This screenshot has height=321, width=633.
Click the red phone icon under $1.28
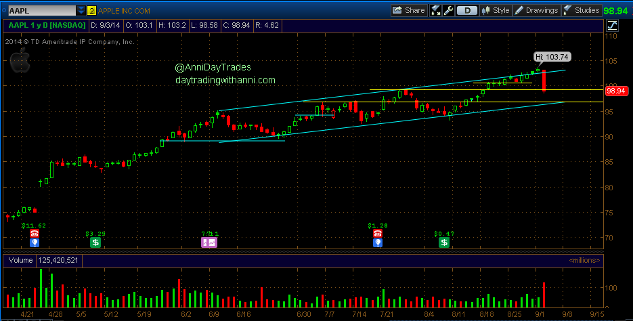tap(378, 234)
